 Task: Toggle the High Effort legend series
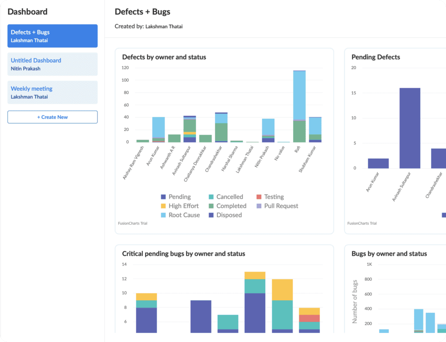180,206
